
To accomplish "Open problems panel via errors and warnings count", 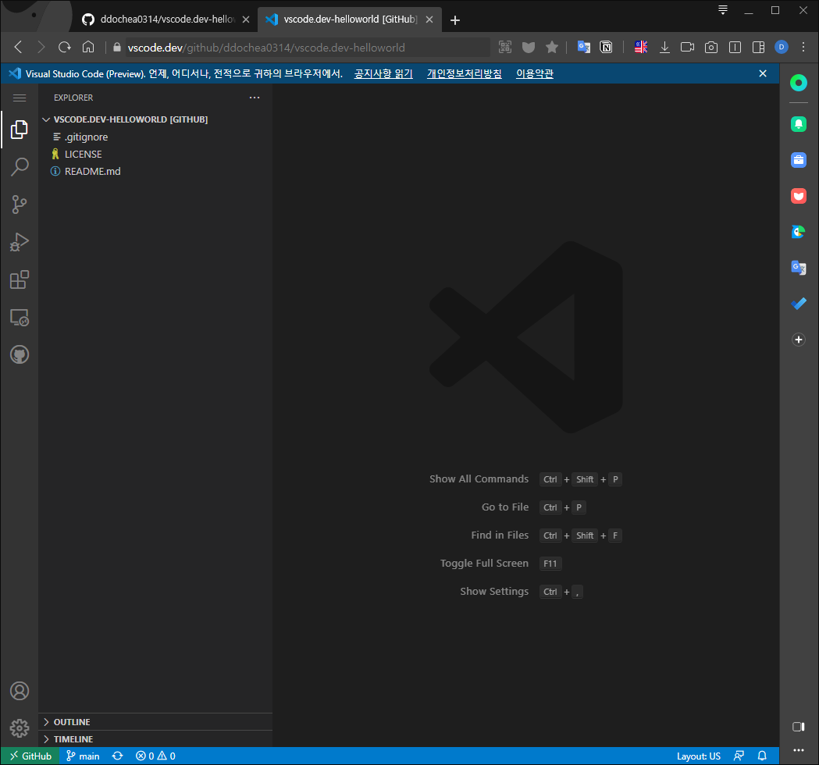I will tap(155, 756).
